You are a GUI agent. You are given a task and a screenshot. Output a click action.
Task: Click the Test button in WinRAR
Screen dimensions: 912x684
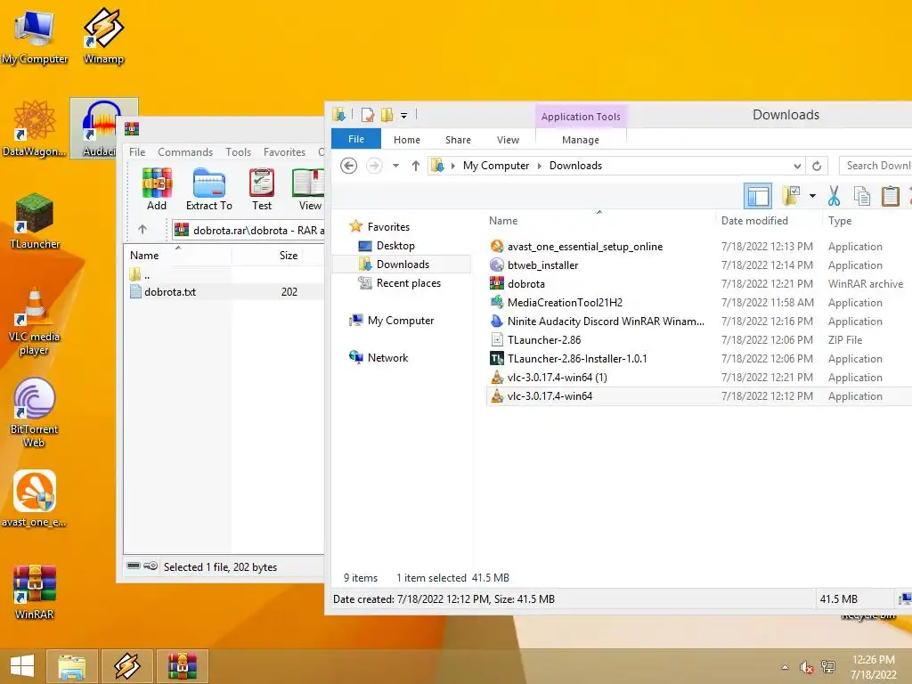point(262,190)
